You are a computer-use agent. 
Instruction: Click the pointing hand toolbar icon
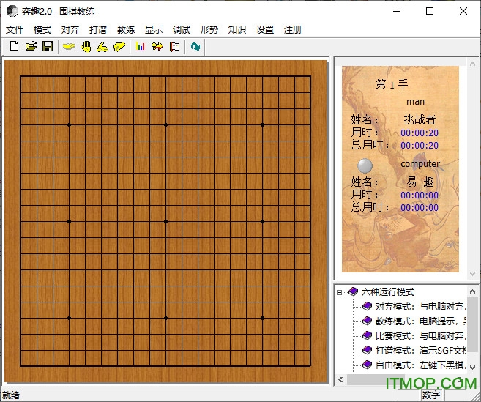click(x=102, y=47)
